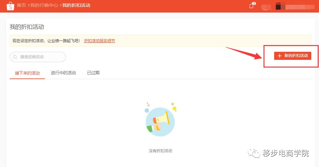Image resolution: width=319 pixels, height=167 pixels.
Task: Create 新的折扣活动 button
Action: (293, 56)
